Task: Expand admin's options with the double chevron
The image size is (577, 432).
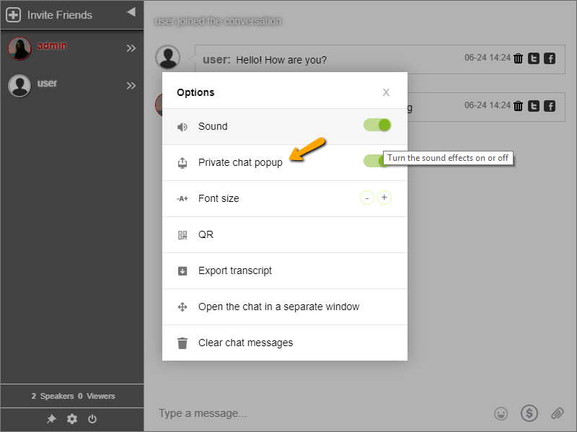Action: 132,48
